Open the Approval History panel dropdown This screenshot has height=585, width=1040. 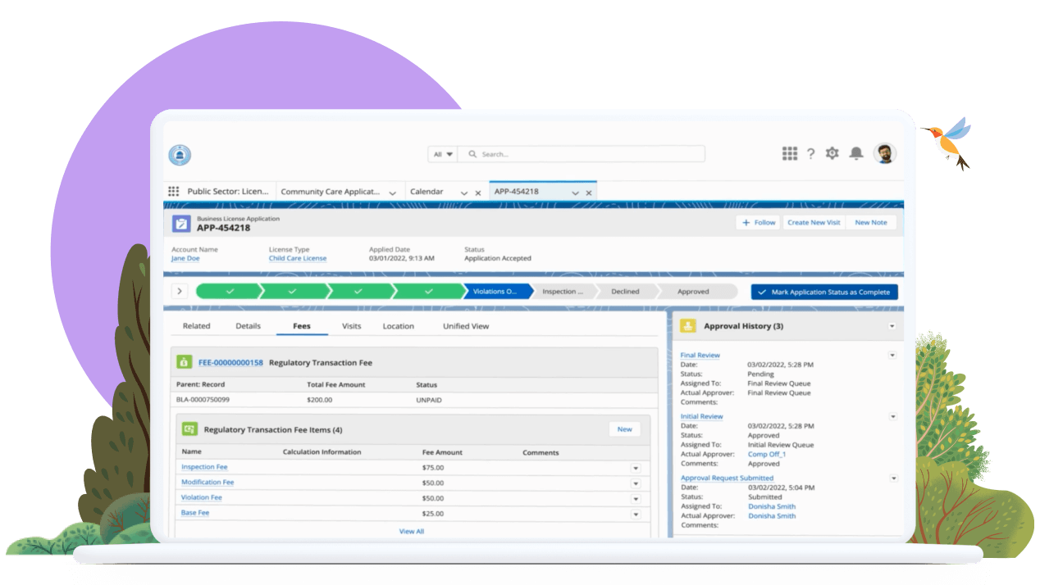pos(892,326)
